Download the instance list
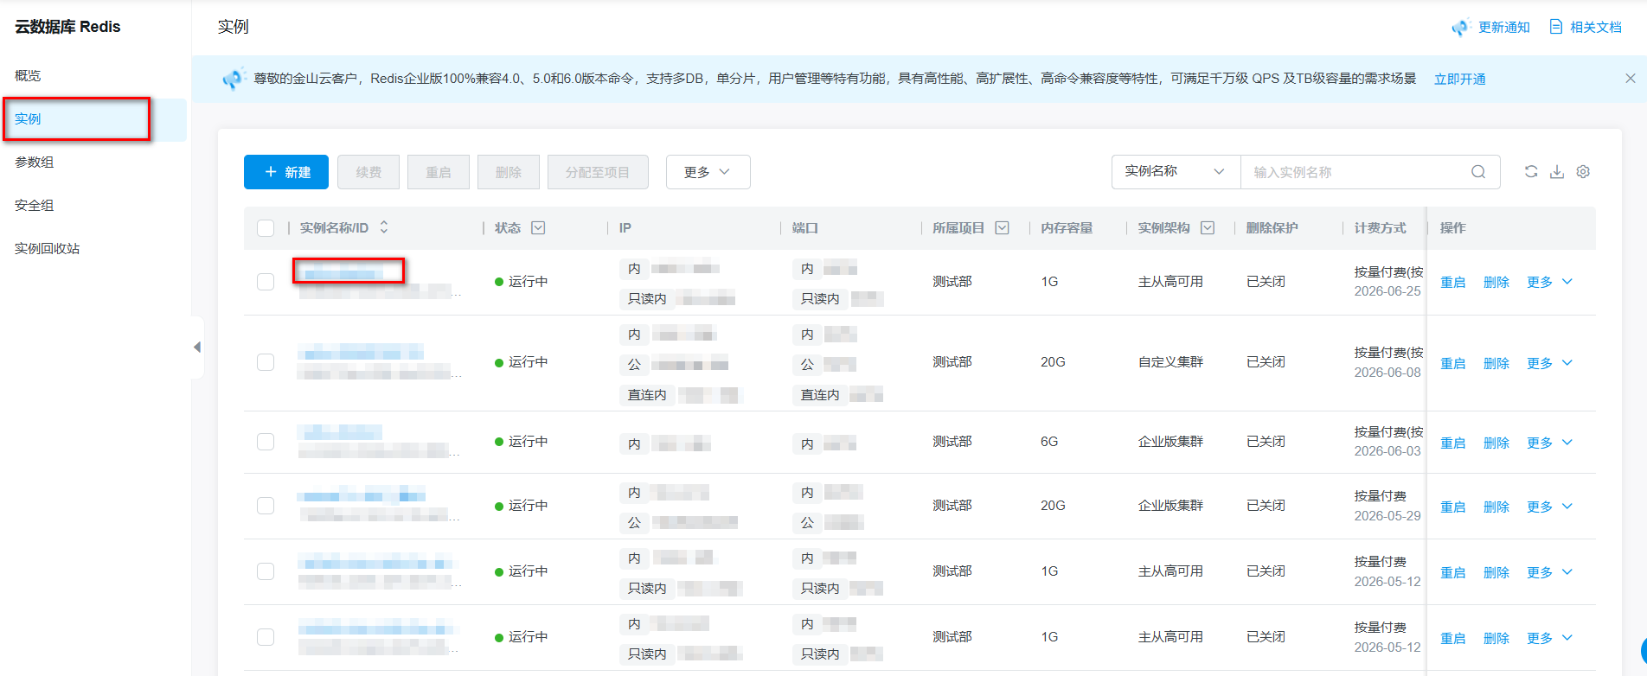 [1557, 171]
